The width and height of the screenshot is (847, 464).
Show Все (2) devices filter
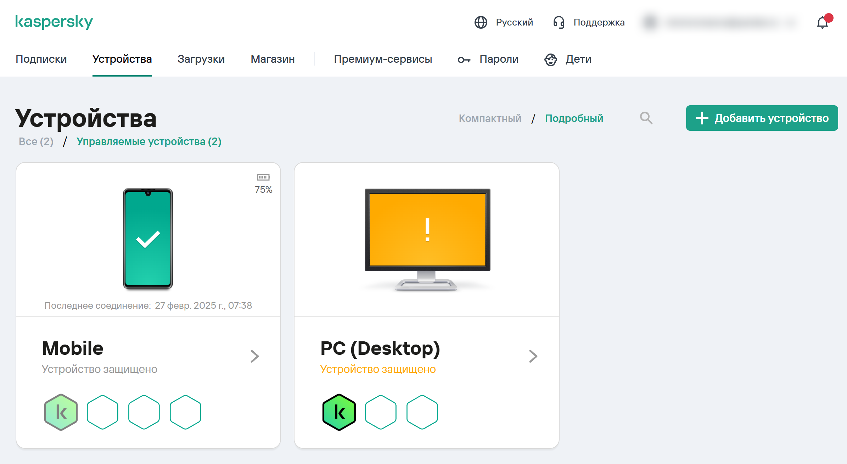[x=36, y=141]
